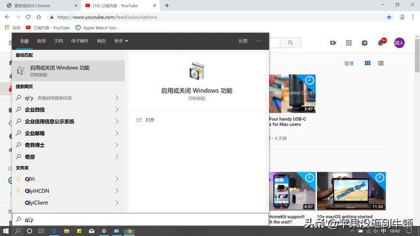Open the macOS tips video thumbnail
Viewport: 420px width, 236px height.
pos(352,191)
